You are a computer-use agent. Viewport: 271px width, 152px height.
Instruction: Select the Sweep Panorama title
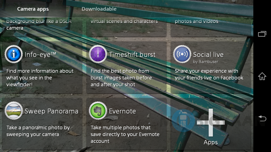(x=51, y=111)
